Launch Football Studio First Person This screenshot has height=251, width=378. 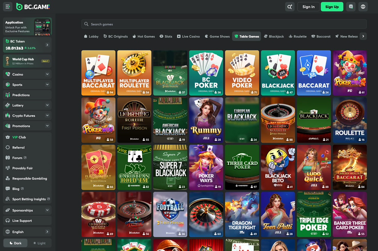coord(170,214)
